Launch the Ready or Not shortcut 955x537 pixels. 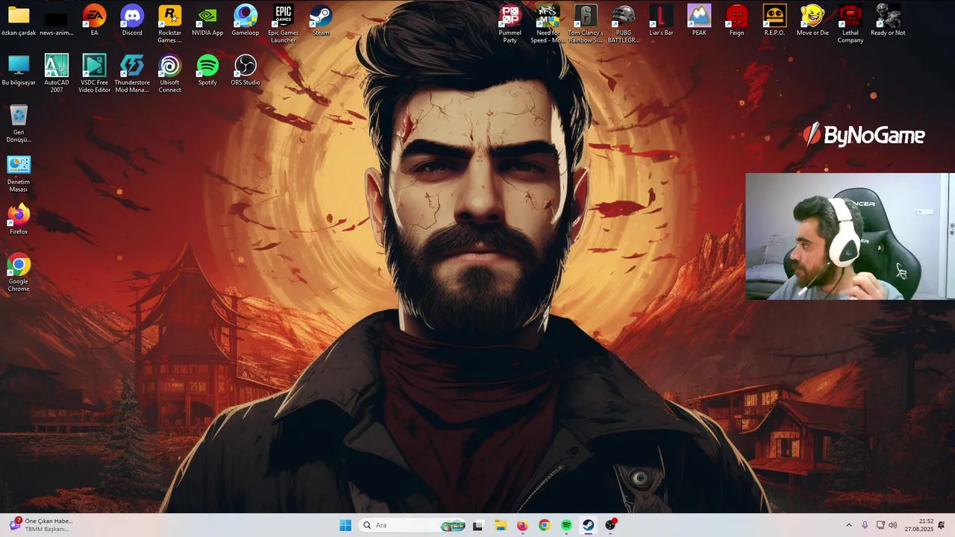point(888,21)
